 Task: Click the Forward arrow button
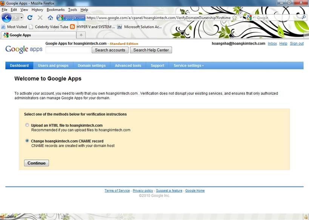click(x=16, y=18)
